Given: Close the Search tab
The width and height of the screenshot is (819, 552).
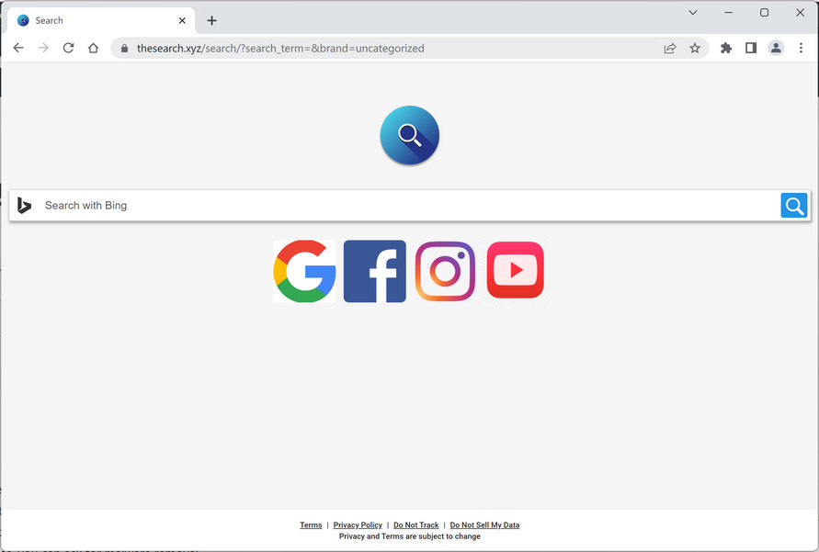Looking at the screenshot, I should [x=182, y=20].
